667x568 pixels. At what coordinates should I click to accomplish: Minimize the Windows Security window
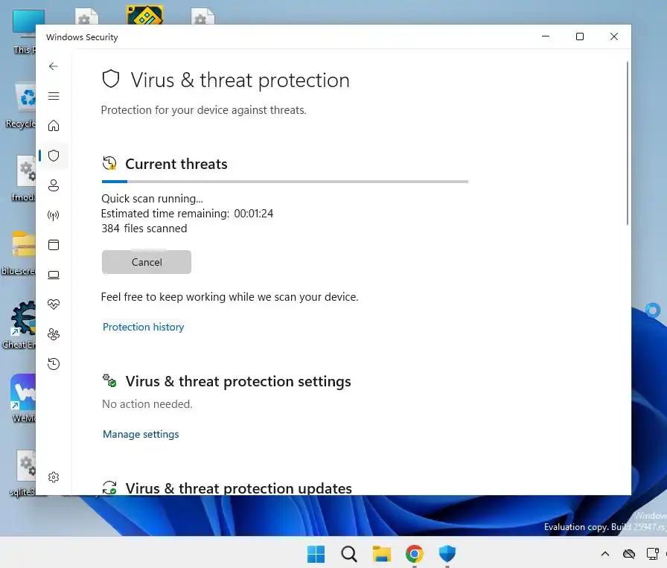[546, 36]
